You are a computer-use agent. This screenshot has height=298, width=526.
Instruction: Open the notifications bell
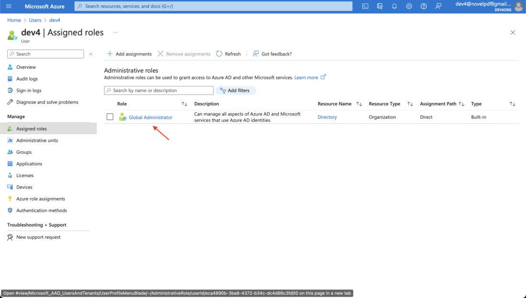[x=394, y=6]
